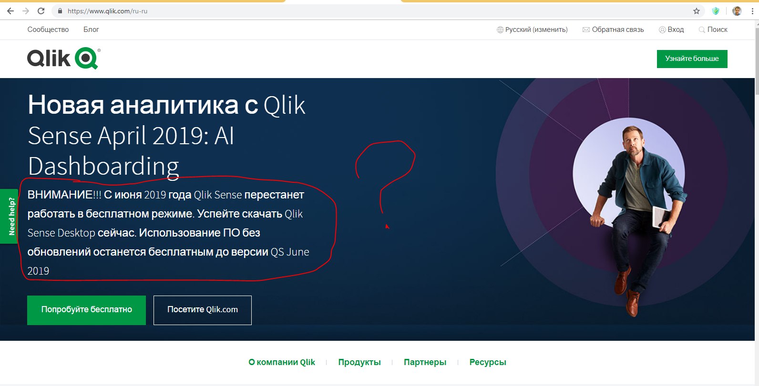This screenshot has height=386, width=759.
Task: Open Сообщество link
Action: point(48,30)
